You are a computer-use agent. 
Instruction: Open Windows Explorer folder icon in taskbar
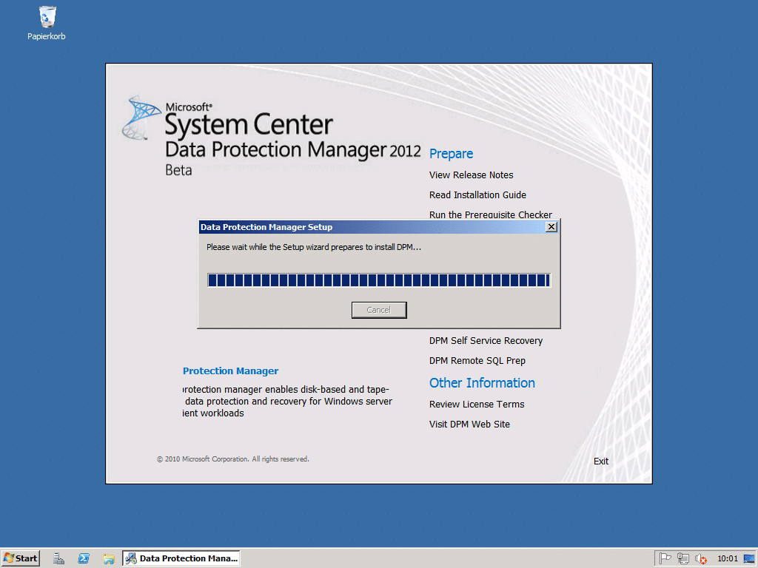click(109, 558)
